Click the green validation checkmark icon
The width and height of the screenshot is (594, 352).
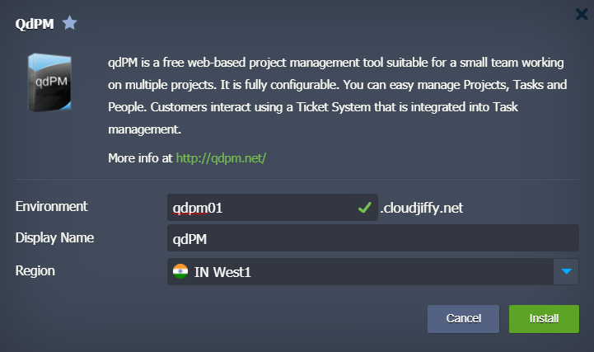pos(365,209)
